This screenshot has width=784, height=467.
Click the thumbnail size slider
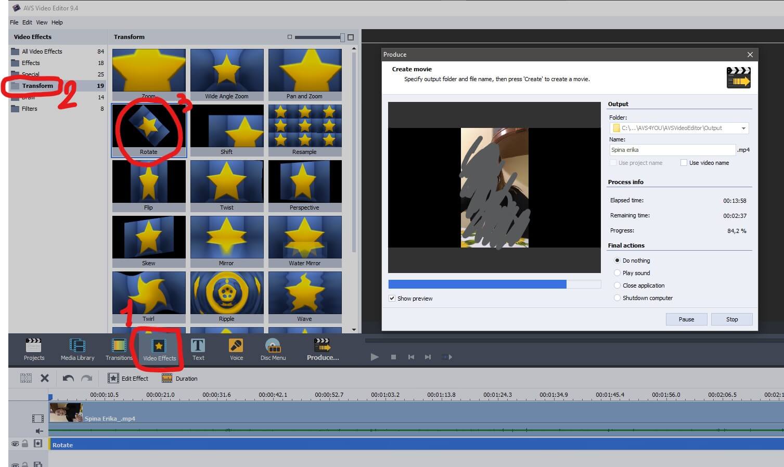tap(318, 37)
